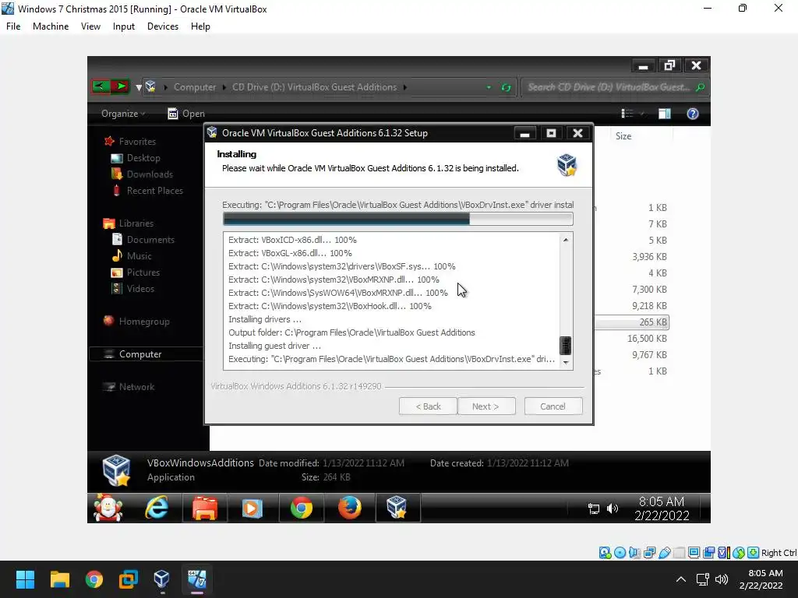Click the install log scrollbar thumb
Screen dimensions: 798x598
pos(566,346)
